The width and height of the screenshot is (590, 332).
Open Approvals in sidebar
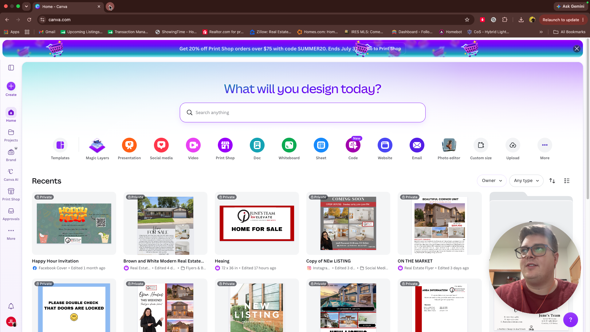coord(11,214)
